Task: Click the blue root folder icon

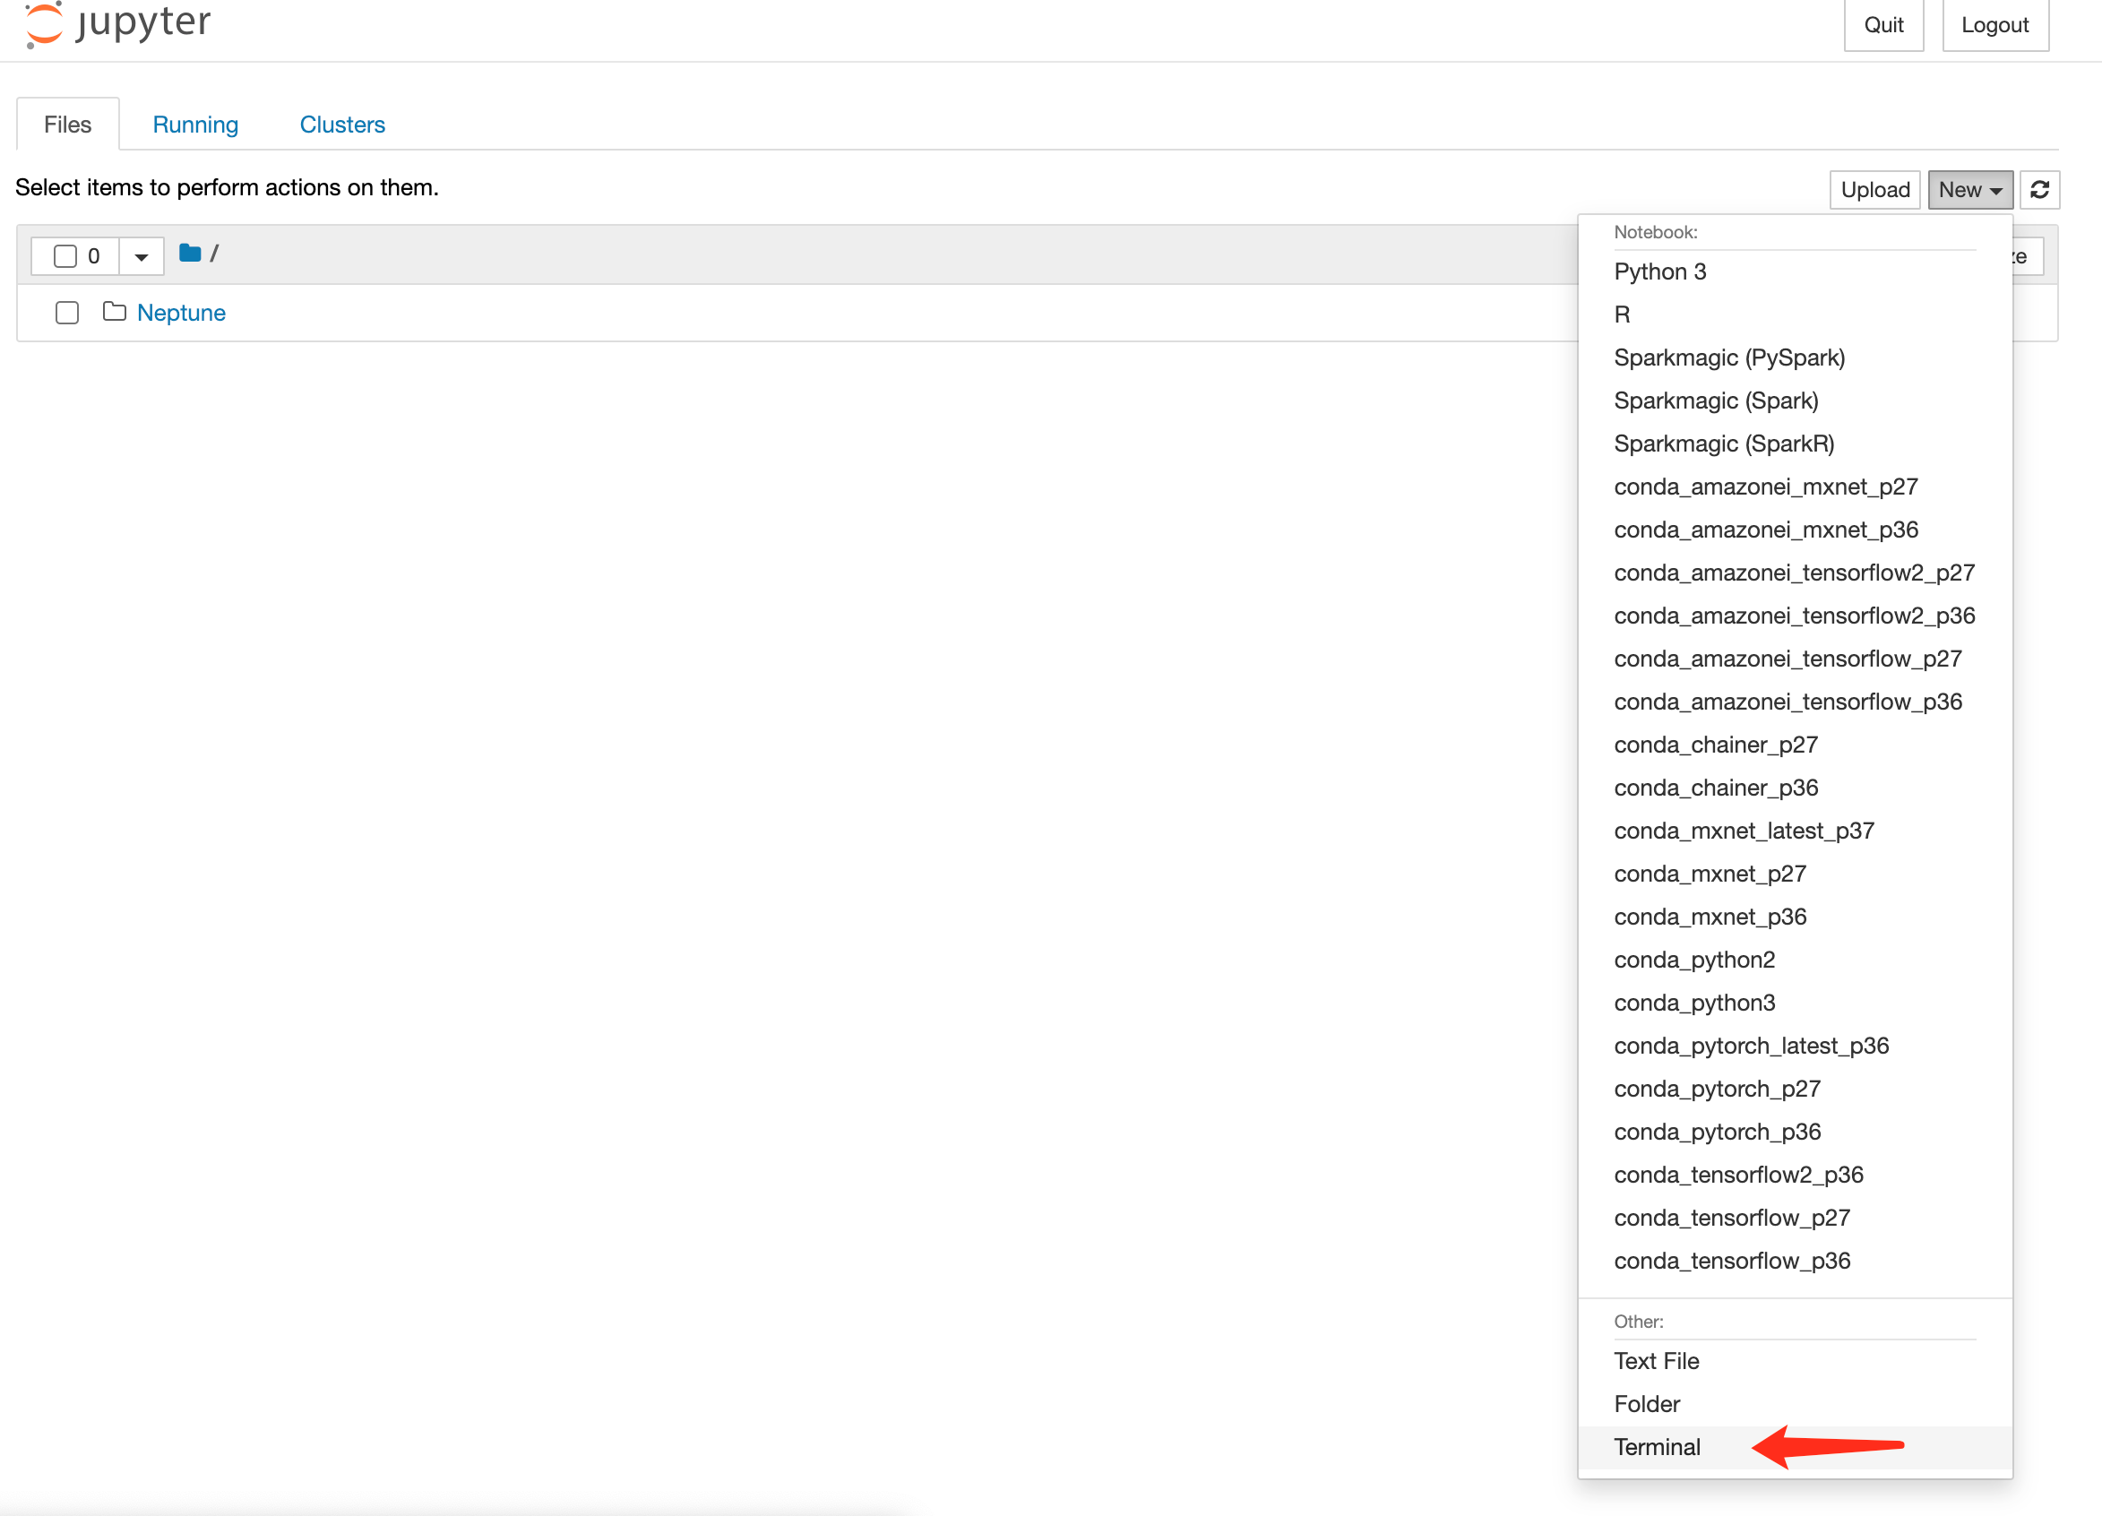Action: [x=190, y=253]
